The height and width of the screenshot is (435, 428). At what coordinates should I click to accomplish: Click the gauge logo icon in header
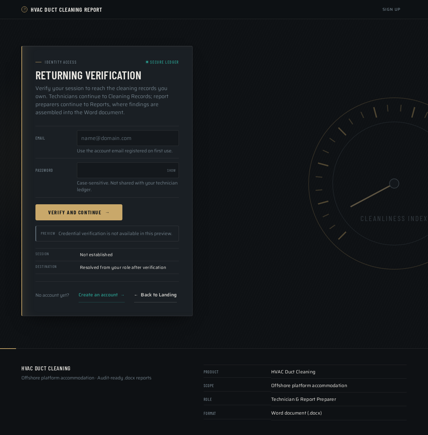click(24, 9)
